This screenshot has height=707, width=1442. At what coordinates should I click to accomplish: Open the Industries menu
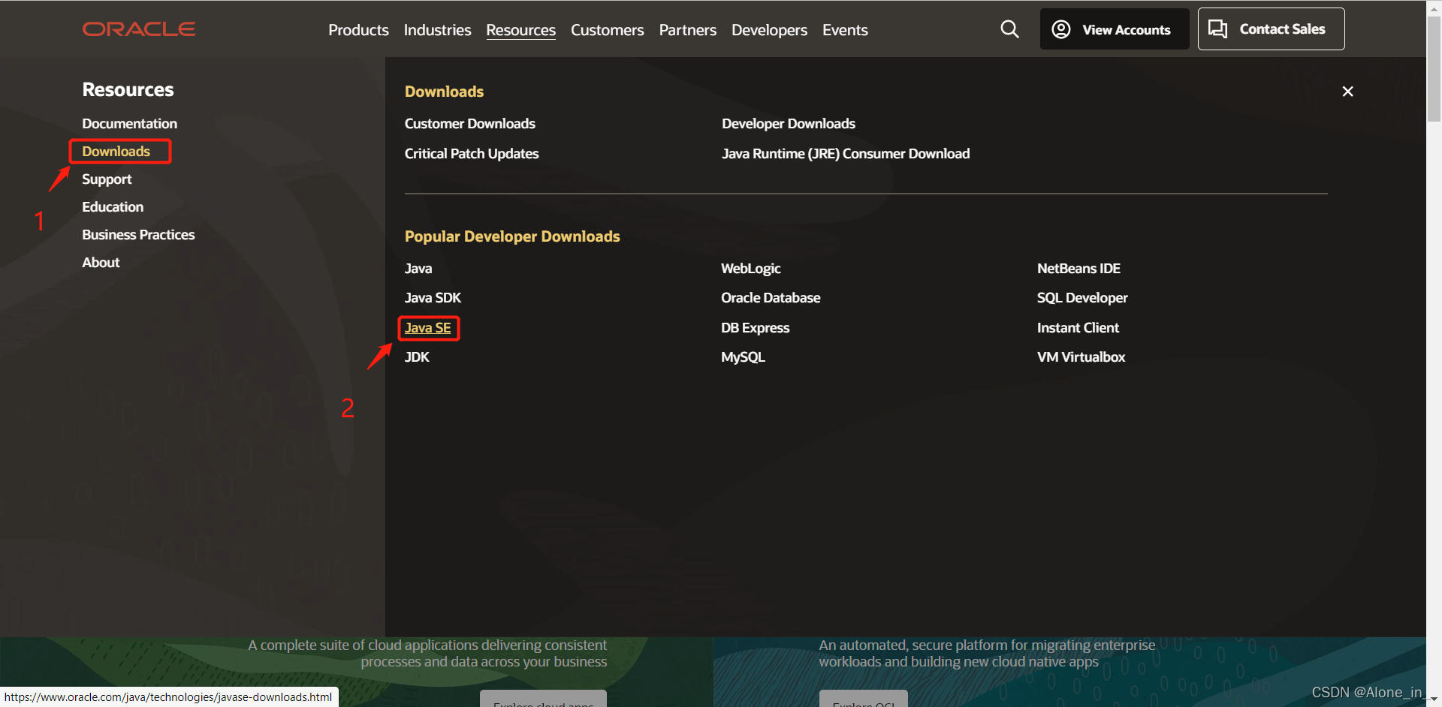437,30
